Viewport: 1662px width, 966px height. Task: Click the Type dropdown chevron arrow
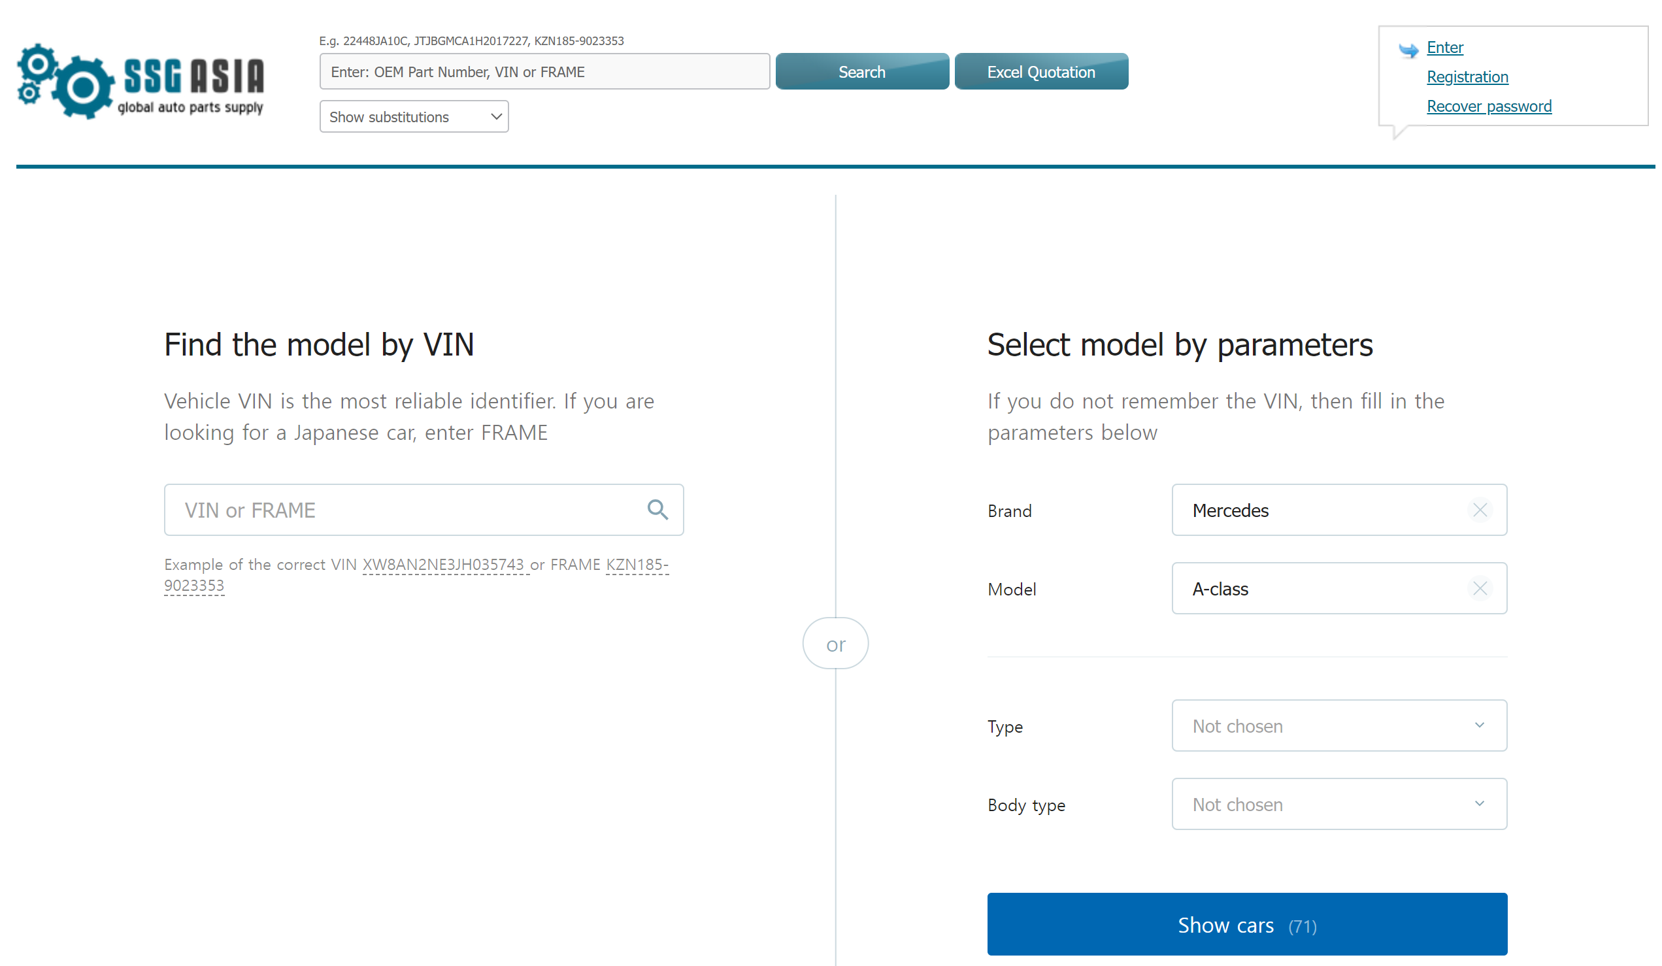pyautogui.click(x=1479, y=725)
